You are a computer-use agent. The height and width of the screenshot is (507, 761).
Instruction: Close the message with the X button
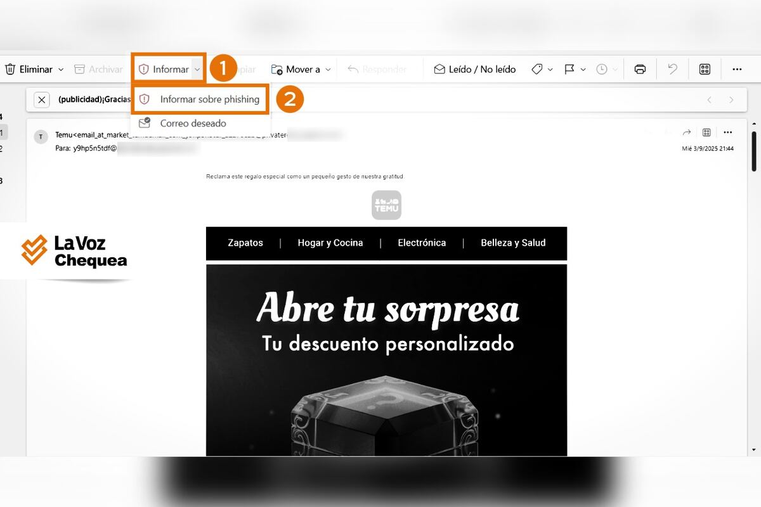click(x=41, y=99)
